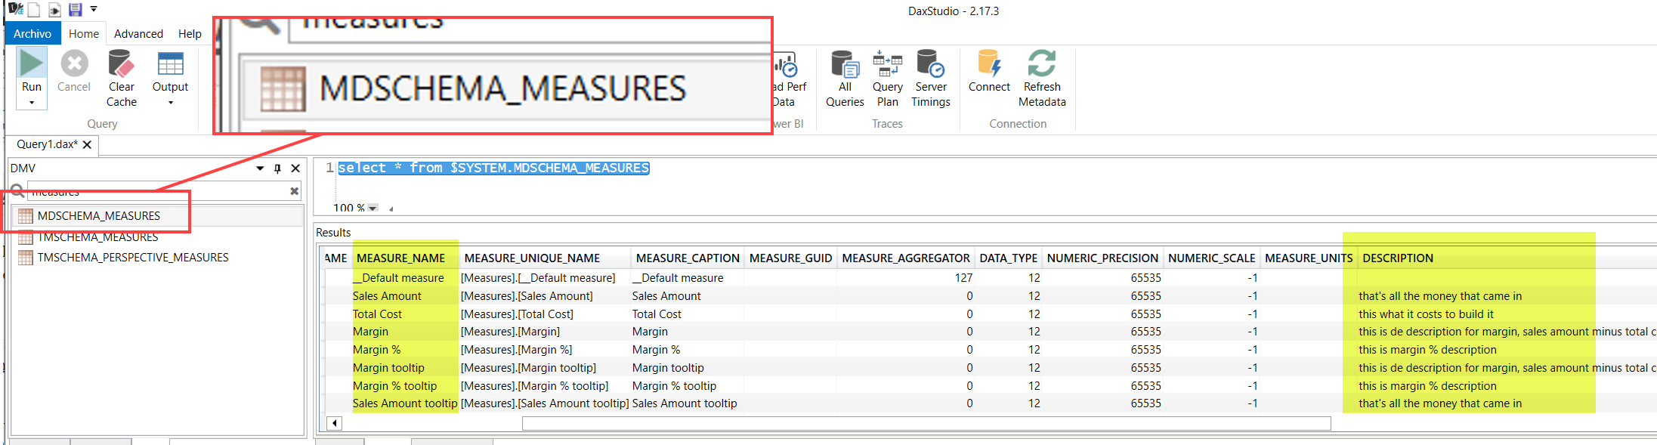Screen dimensions: 1657x445
Task: Open the DMV panel options dropdown arrow
Action: 260,168
